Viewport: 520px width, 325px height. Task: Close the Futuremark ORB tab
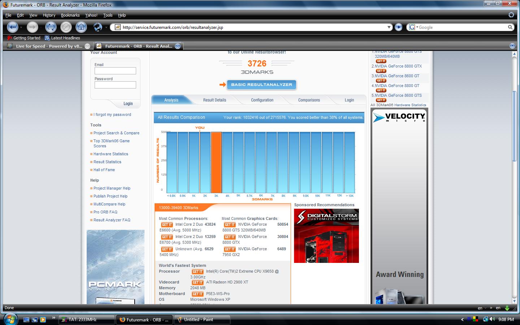[x=178, y=46]
